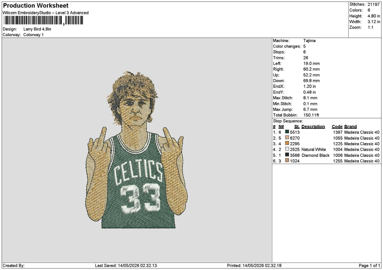
Task: Click the 'Colorway 1' value
Action: [x=33, y=35]
